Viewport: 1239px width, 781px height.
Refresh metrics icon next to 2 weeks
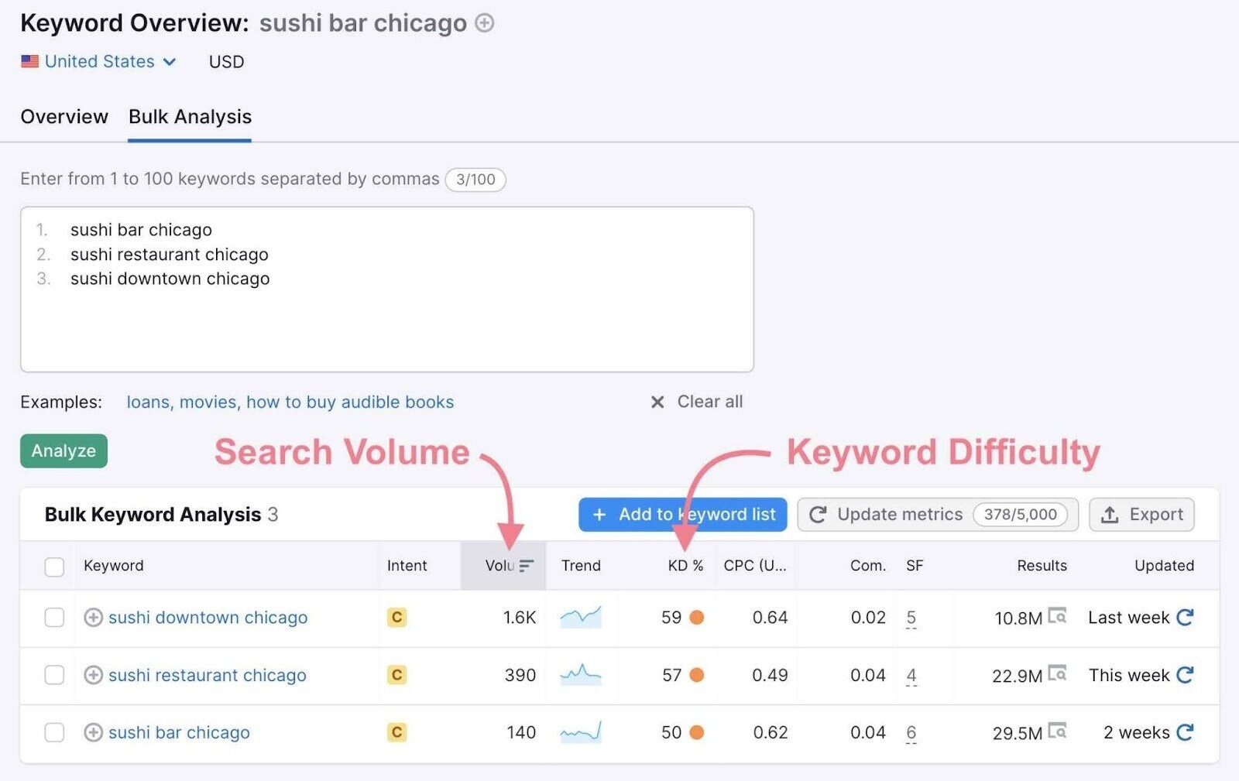(x=1185, y=731)
